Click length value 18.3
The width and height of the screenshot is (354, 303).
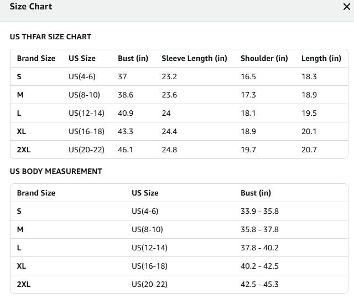309,76
